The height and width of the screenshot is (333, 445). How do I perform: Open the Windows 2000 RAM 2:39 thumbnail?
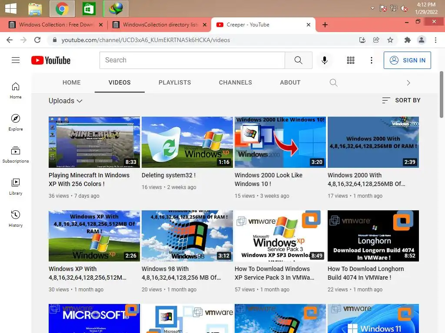(x=373, y=142)
